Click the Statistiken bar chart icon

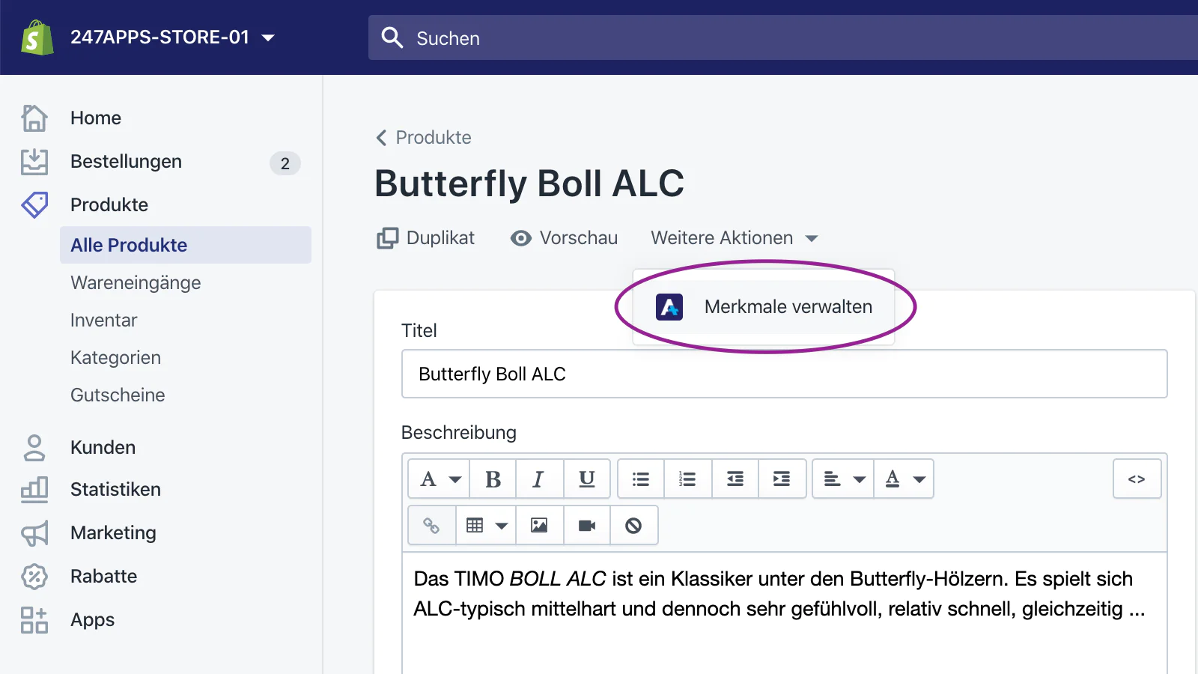point(34,490)
